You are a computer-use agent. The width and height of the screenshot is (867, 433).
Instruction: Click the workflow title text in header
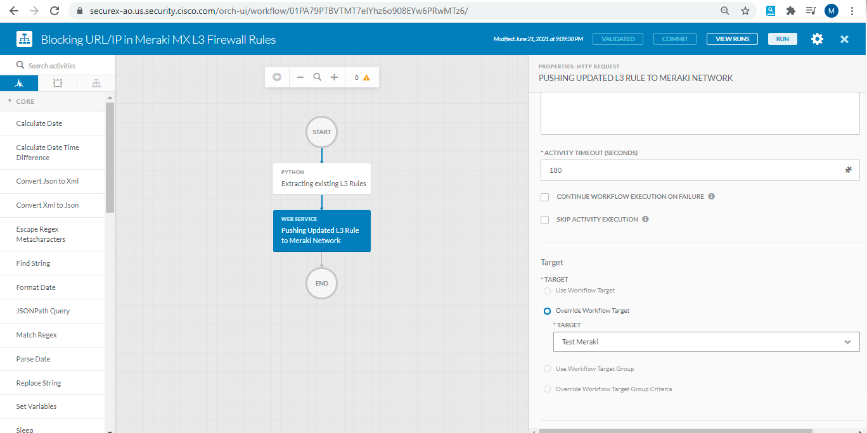point(158,39)
